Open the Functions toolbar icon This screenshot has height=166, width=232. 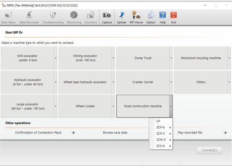tap(91, 17)
